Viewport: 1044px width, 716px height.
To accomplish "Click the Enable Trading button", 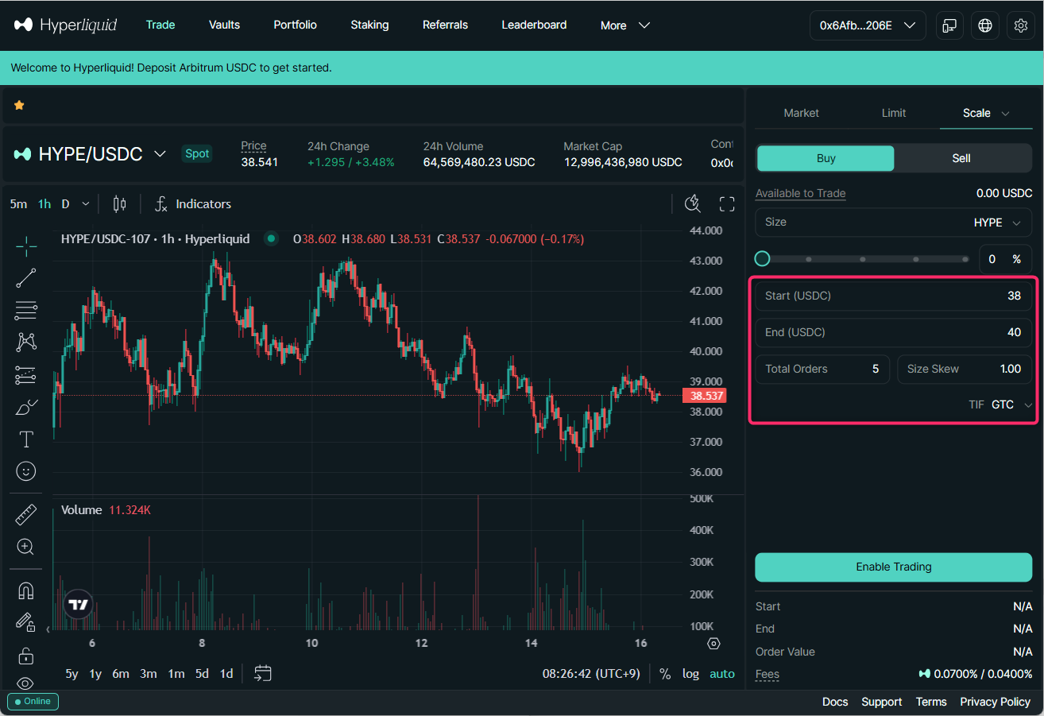I will [x=893, y=567].
